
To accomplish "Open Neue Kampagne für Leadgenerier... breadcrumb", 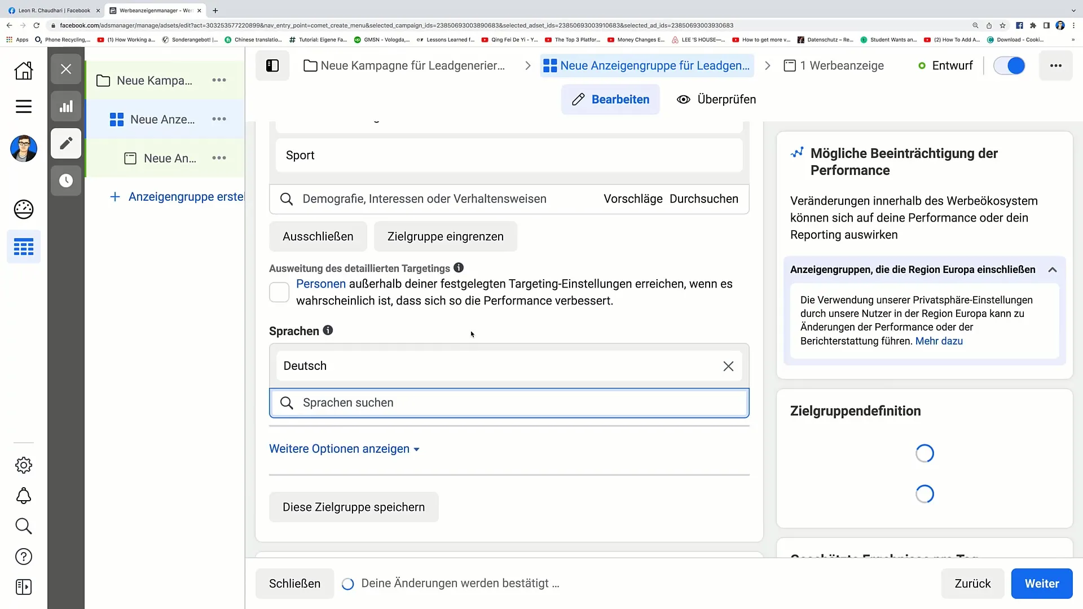I will click(x=404, y=65).
